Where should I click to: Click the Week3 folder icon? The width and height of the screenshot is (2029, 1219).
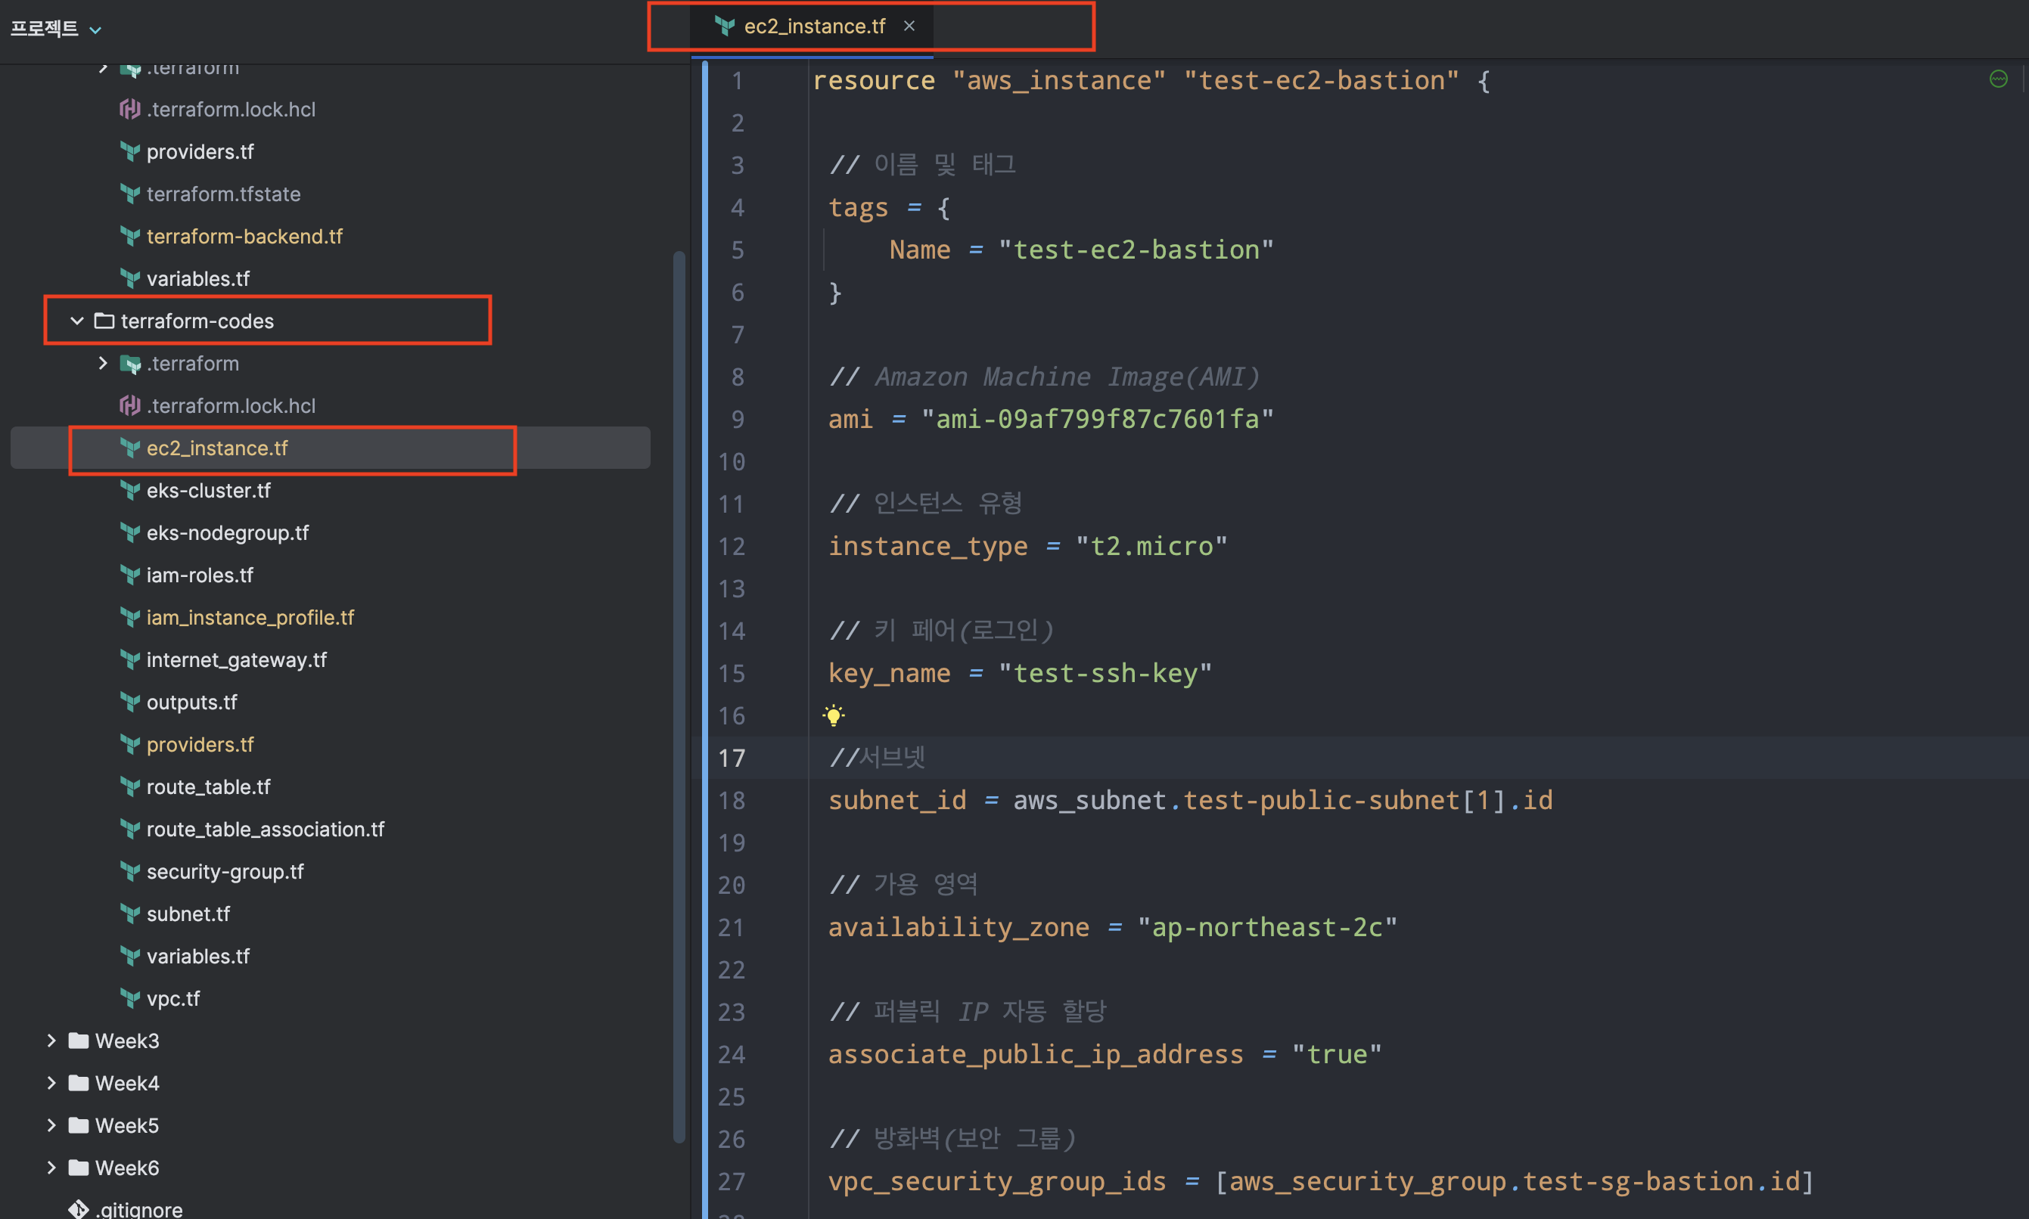79,1041
